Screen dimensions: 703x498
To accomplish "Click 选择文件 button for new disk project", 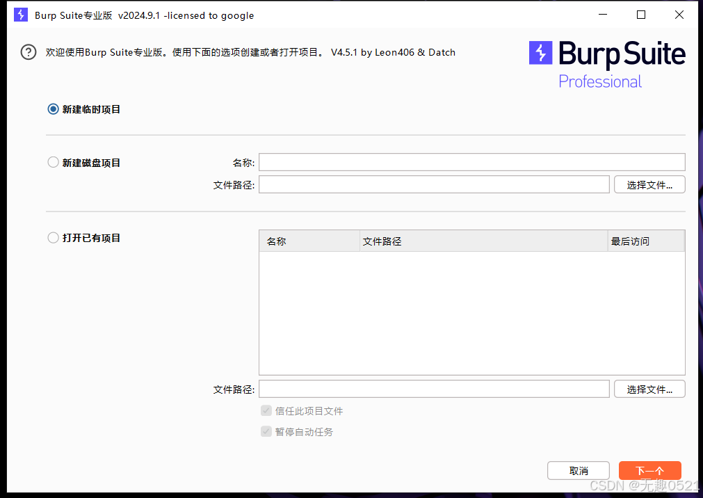I will 649,184.
